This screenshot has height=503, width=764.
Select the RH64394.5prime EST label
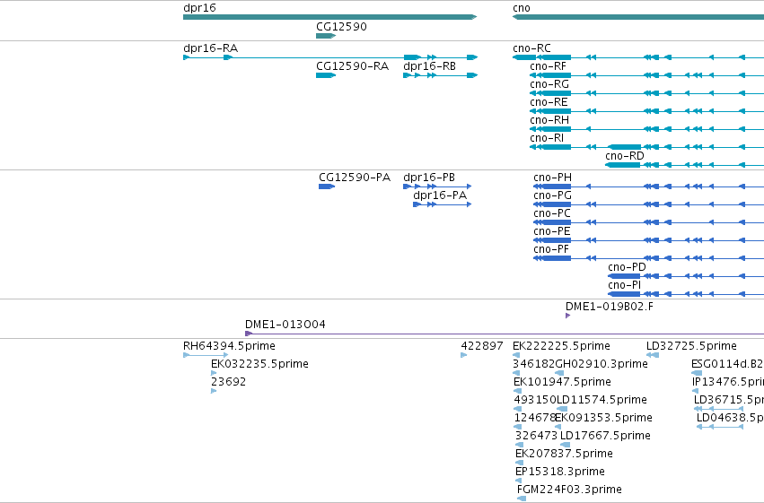[229, 346]
